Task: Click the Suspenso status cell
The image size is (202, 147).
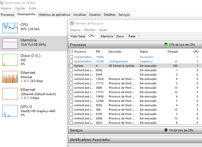Action: point(146,61)
